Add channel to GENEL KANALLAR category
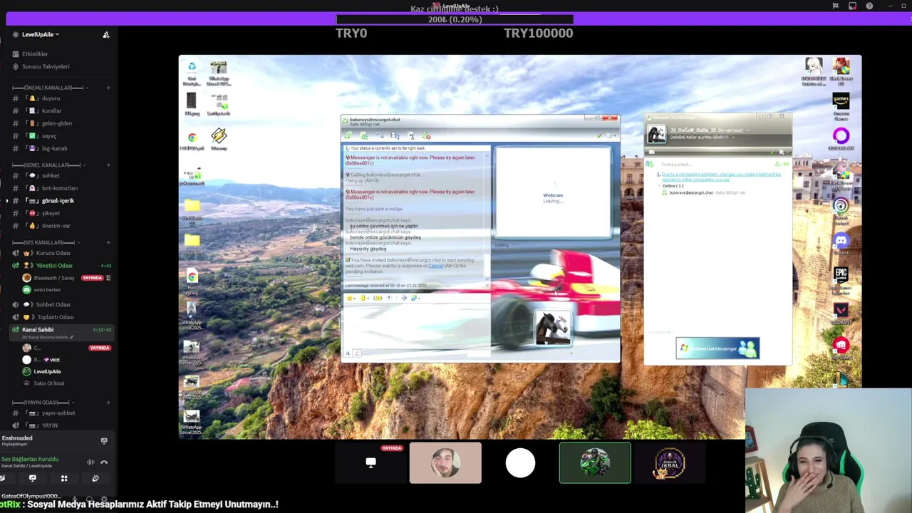The height and width of the screenshot is (513, 912). click(x=108, y=165)
